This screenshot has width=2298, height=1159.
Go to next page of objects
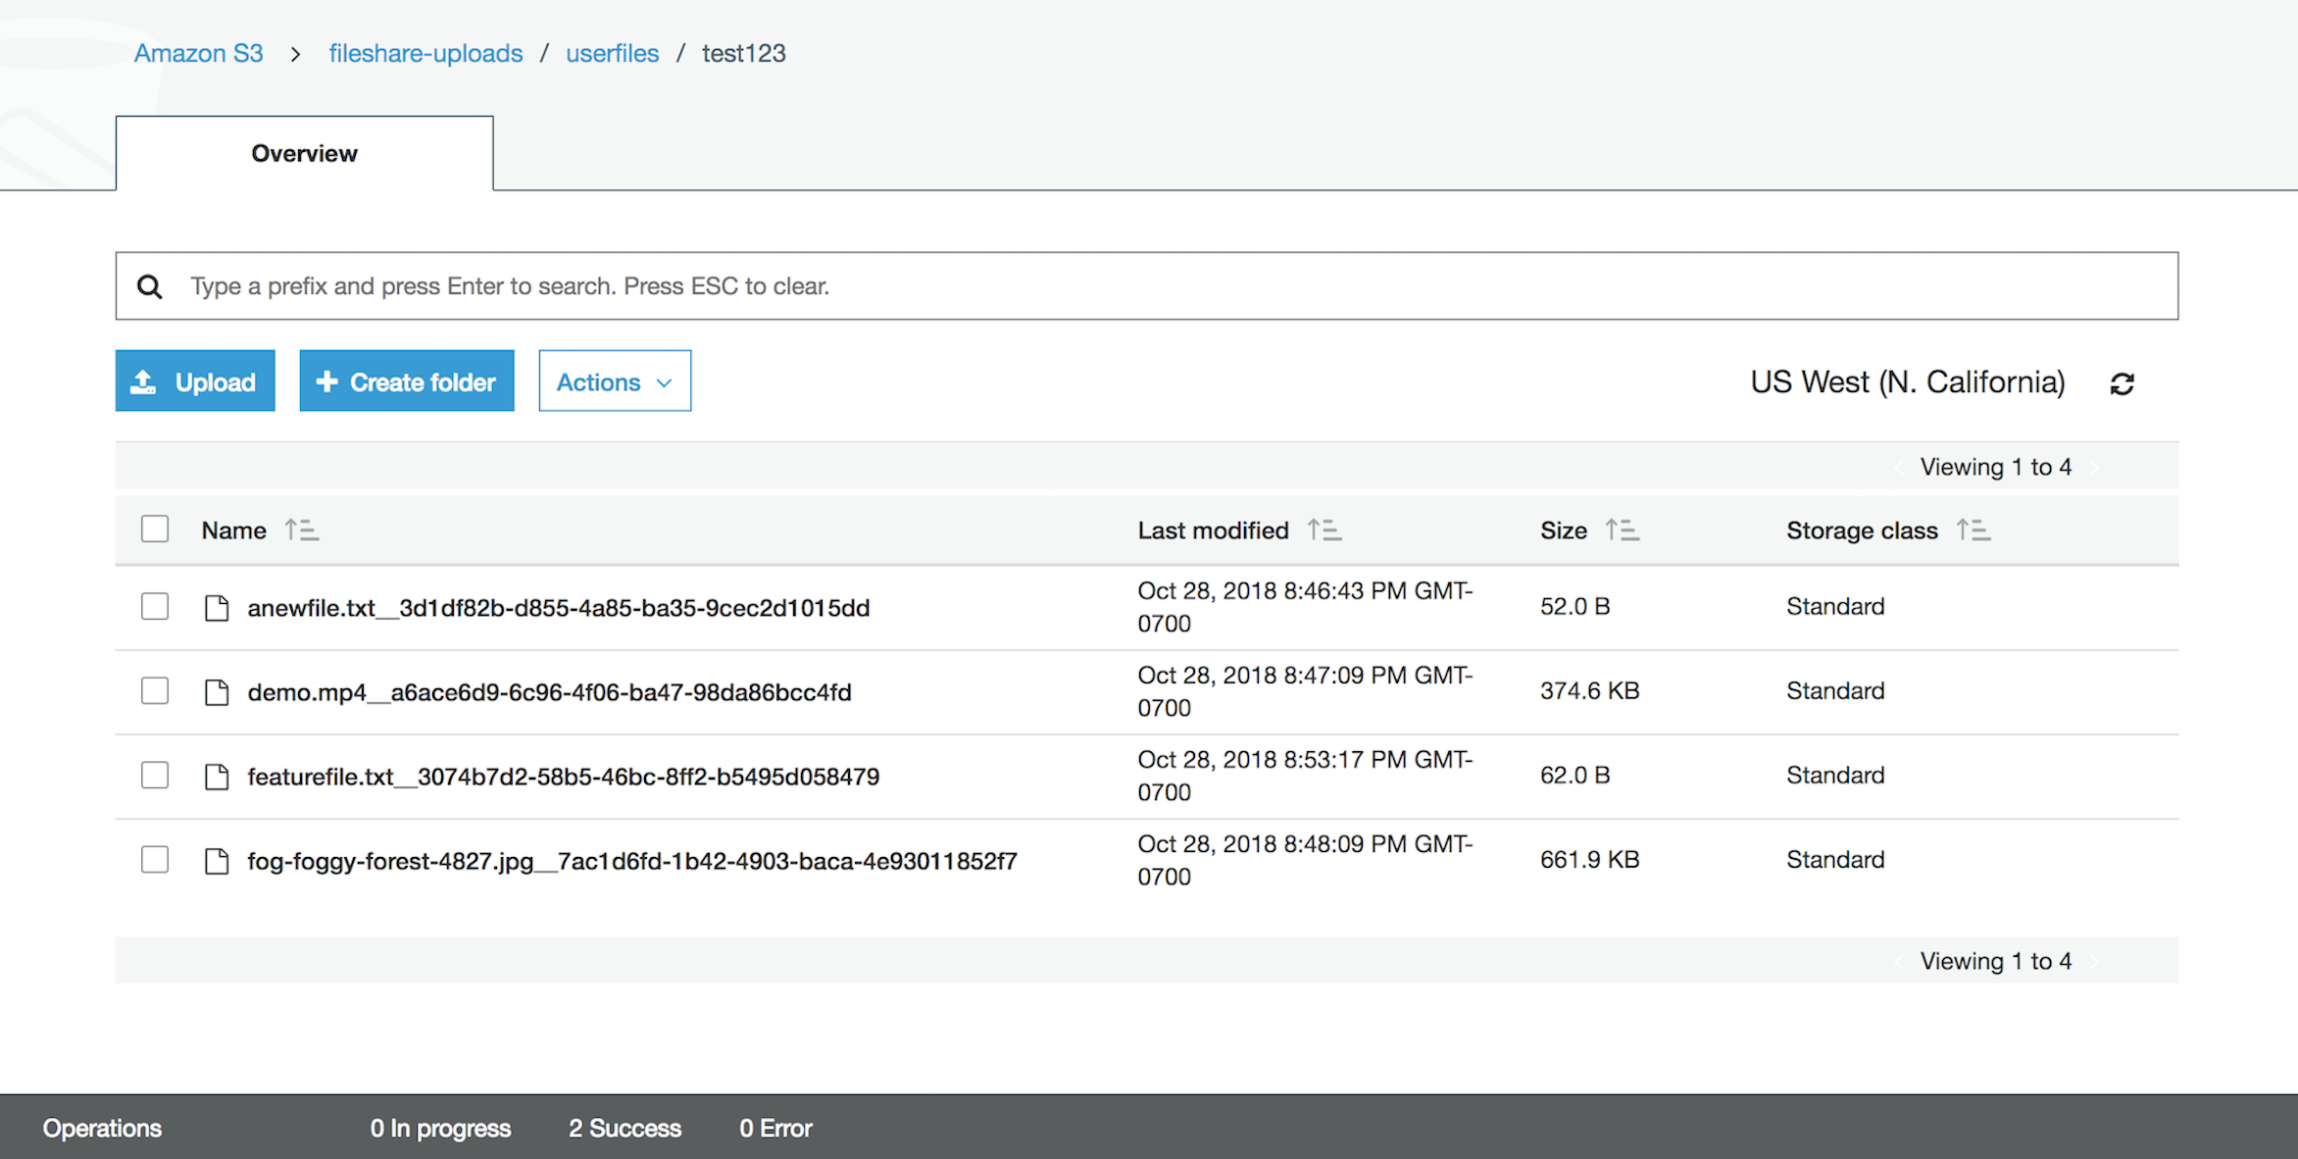[x=2095, y=467]
